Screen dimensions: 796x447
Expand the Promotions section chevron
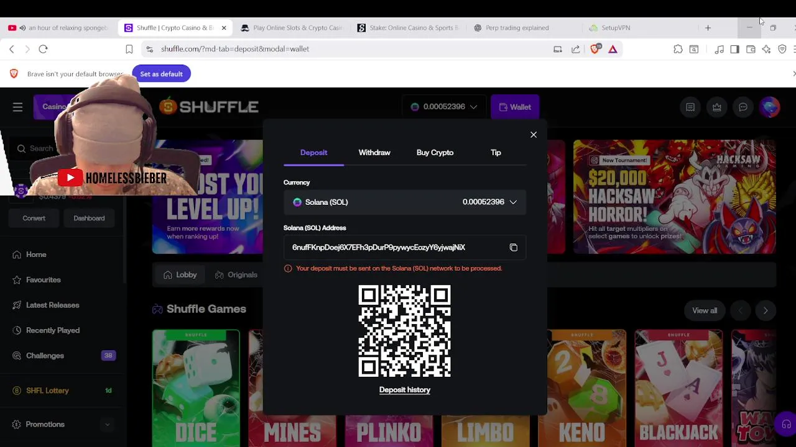(x=107, y=425)
